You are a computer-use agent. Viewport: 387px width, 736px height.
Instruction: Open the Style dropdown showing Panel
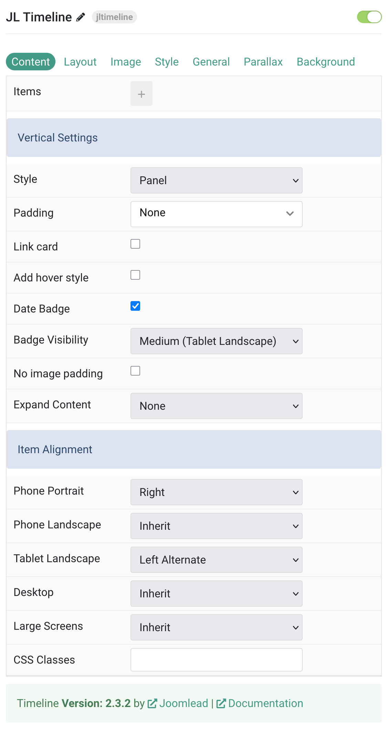pos(217,180)
